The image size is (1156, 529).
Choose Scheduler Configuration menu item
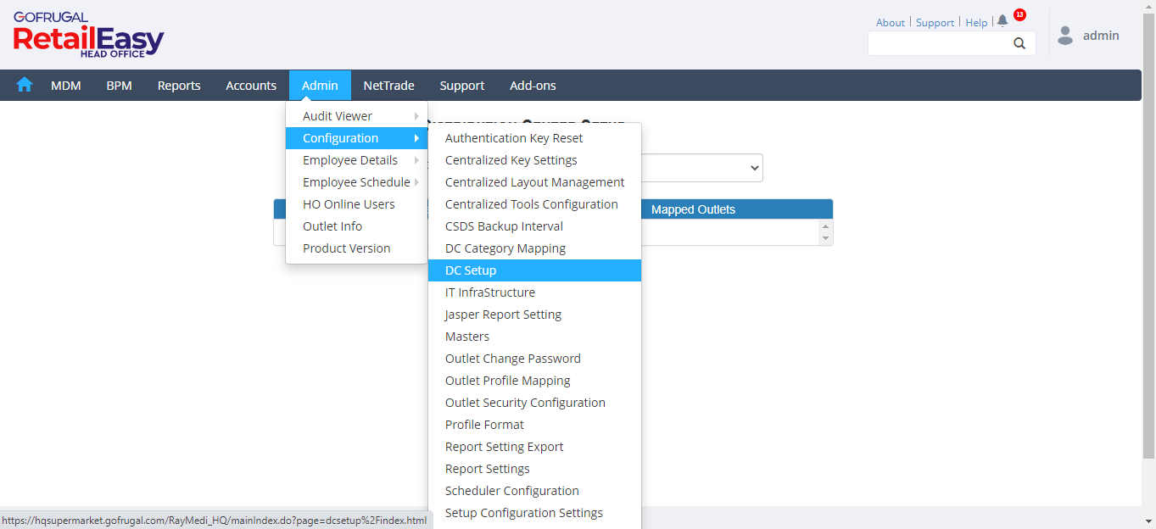pos(511,491)
